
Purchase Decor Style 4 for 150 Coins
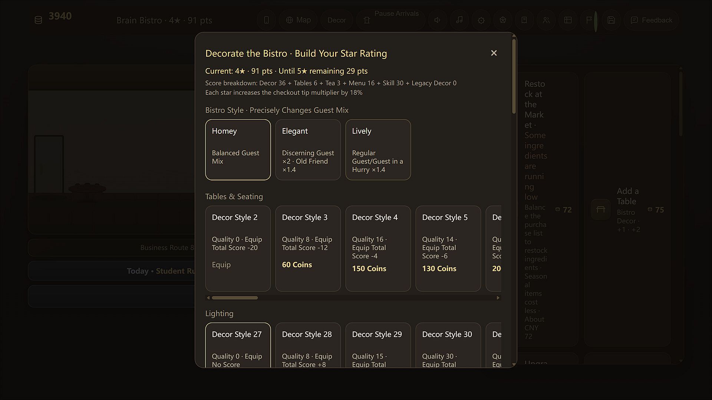coord(378,249)
